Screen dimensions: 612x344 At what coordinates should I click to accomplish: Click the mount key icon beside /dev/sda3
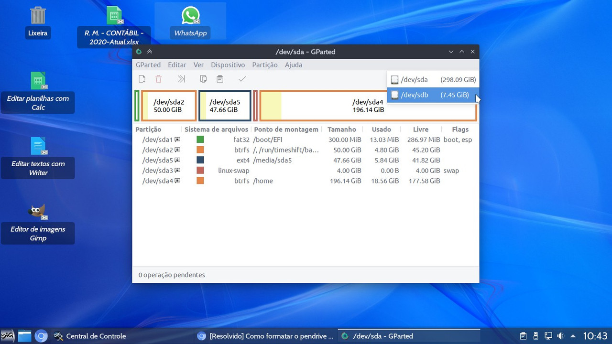pos(177,171)
